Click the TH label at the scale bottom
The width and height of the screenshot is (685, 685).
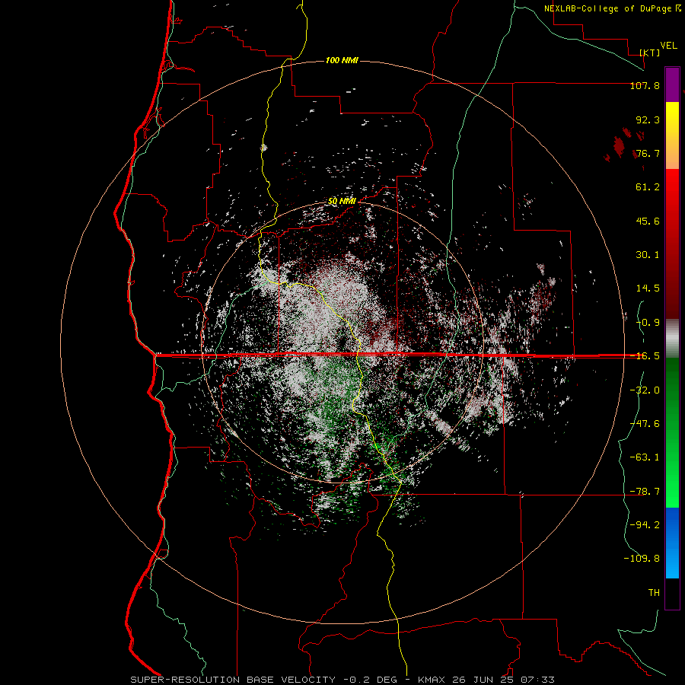(654, 592)
